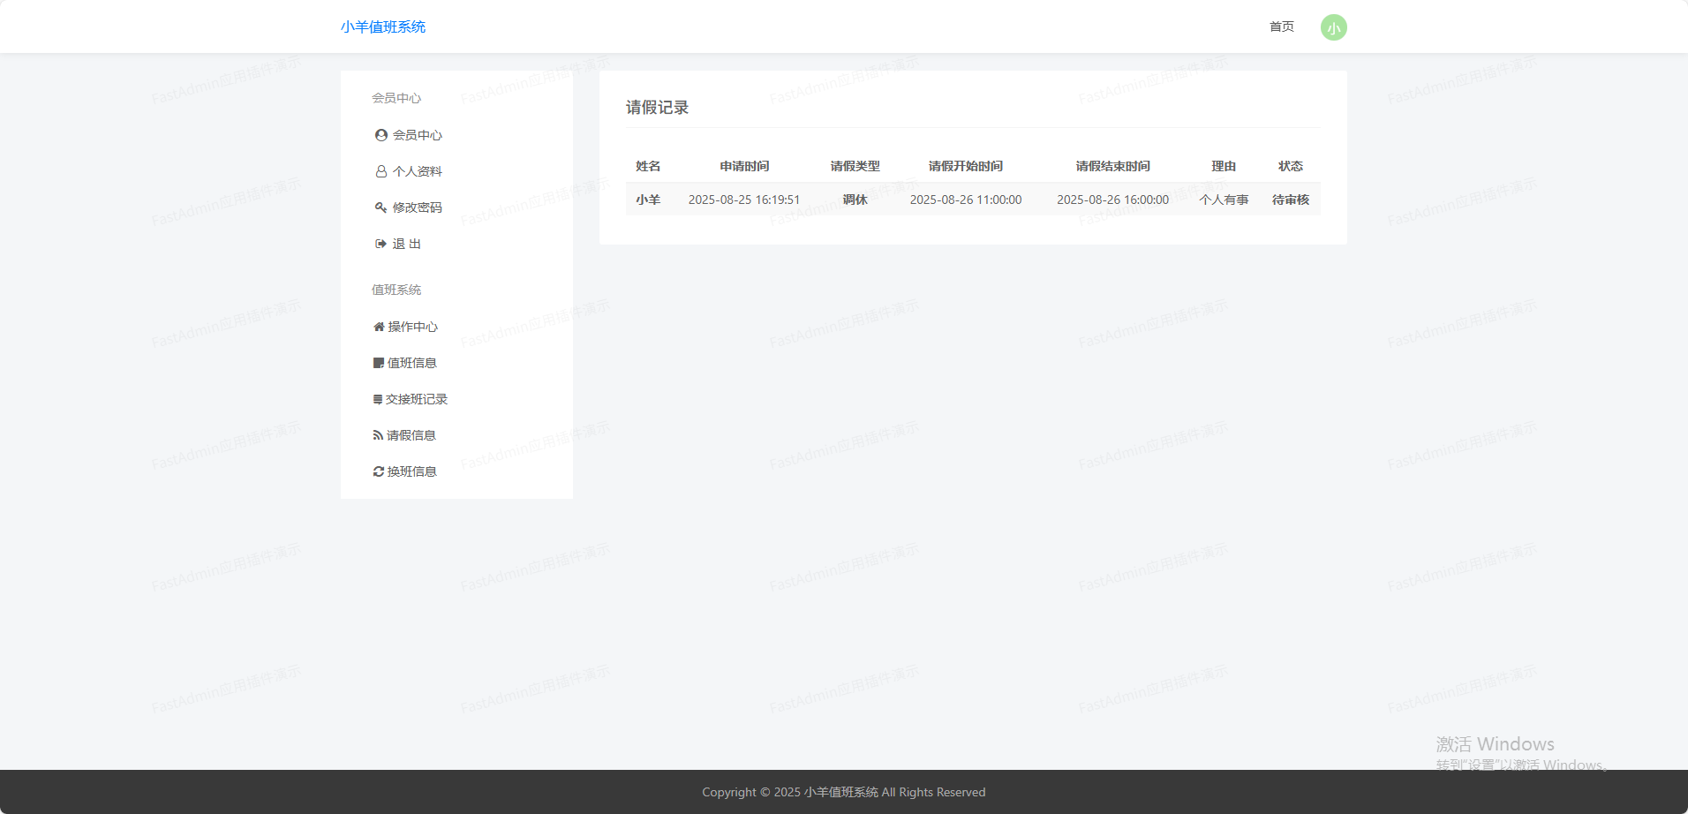Image resolution: width=1688 pixels, height=814 pixels.
Task: Open 交接班记录 from the sidebar
Action: (416, 399)
